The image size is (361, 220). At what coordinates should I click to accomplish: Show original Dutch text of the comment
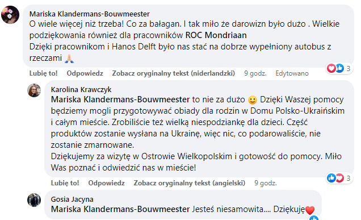(173, 73)
